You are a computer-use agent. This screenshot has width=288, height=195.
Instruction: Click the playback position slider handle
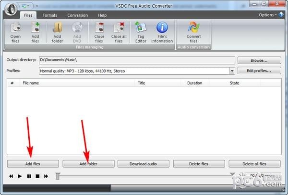coord(58,176)
